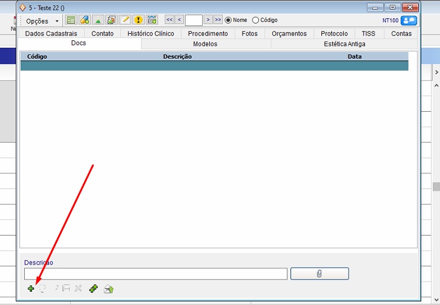The height and width of the screenshot is (305, 440).
Task: Open the Orçamentos tab
Action: pyautogui.click(x=289, y=34)
